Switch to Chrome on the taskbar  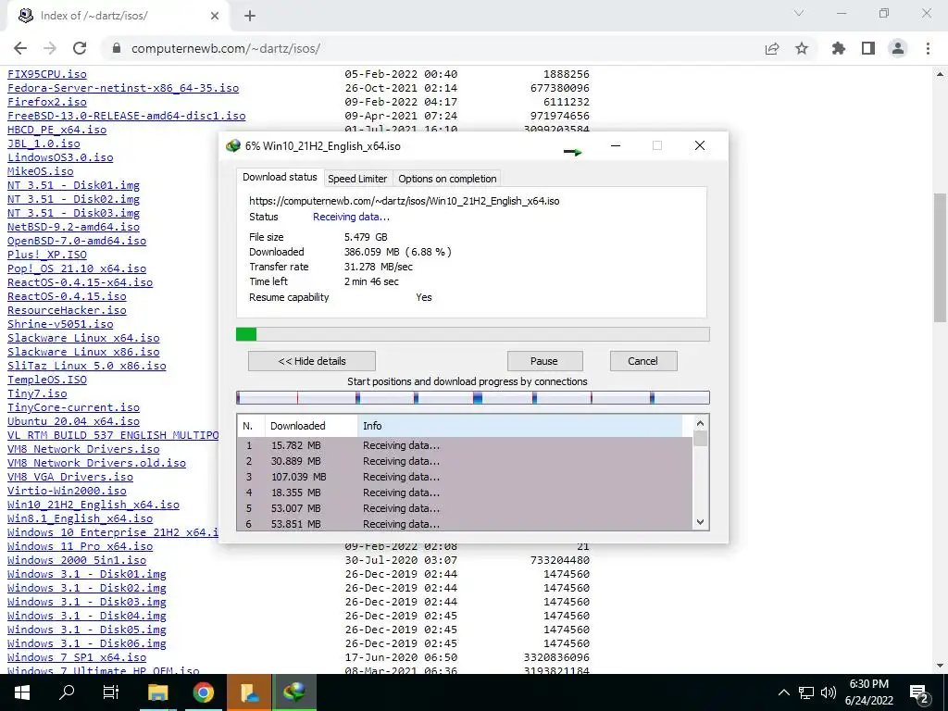point(204,692)
